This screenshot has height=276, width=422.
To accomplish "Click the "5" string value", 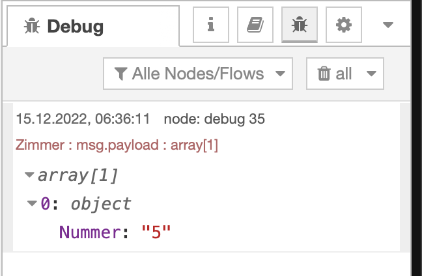I will (156, 232).
